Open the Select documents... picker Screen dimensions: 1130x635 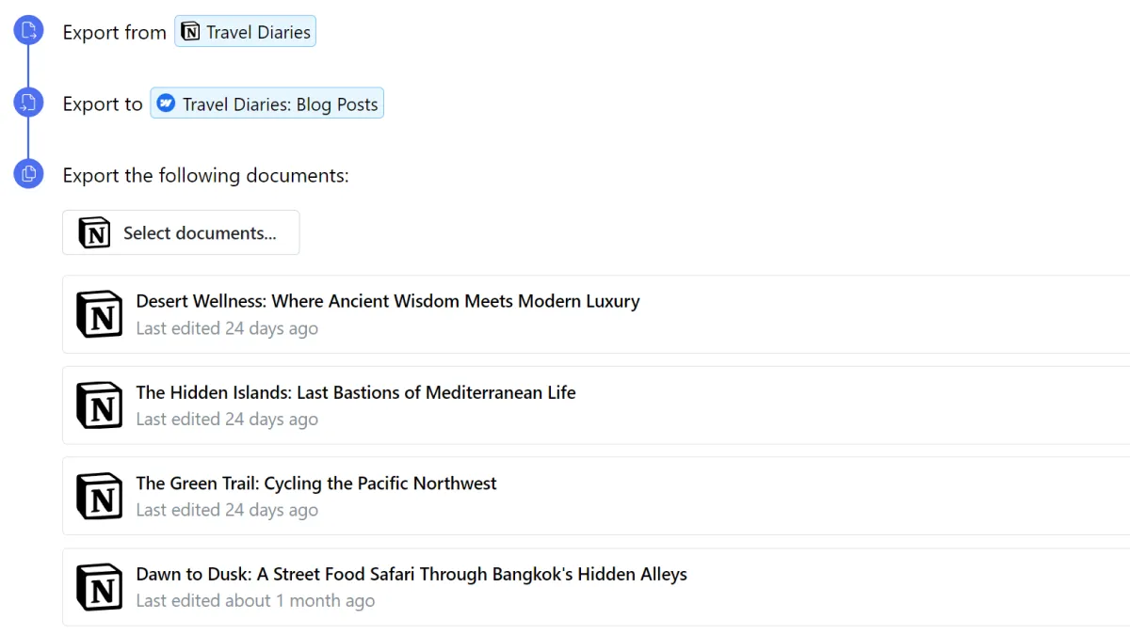[x=181, y=232]
